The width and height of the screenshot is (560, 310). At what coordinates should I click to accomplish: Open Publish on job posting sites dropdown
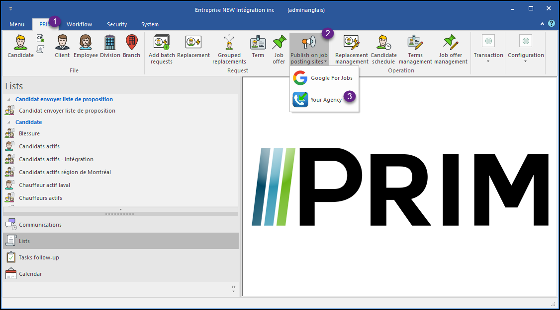(309, 50)
